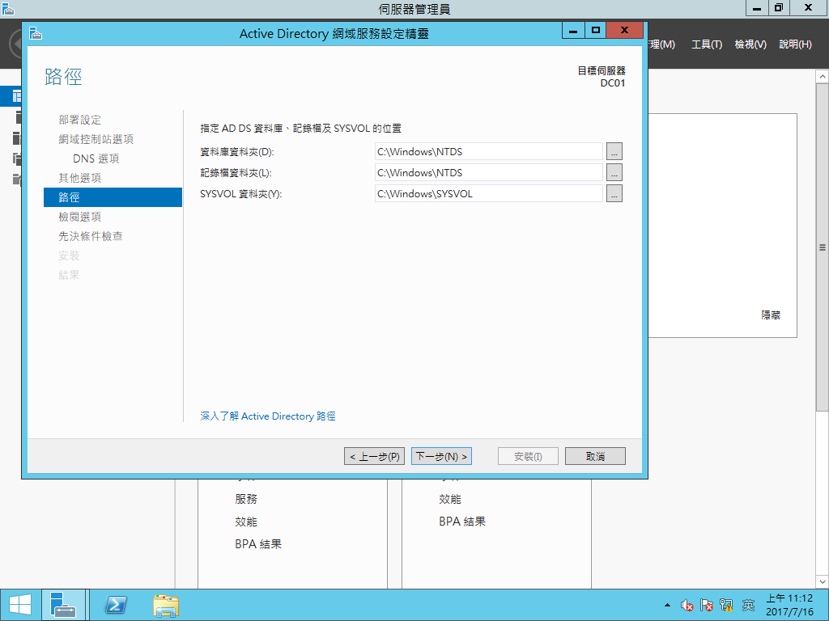The image size is (829, 621).
Task: Open Server Manager from the taskbar
Action: click(63, 605)
